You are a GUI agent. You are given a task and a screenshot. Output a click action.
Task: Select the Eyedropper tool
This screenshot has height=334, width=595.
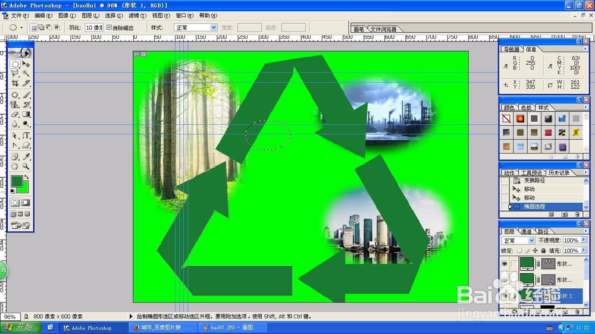click(x=26, y=156)
